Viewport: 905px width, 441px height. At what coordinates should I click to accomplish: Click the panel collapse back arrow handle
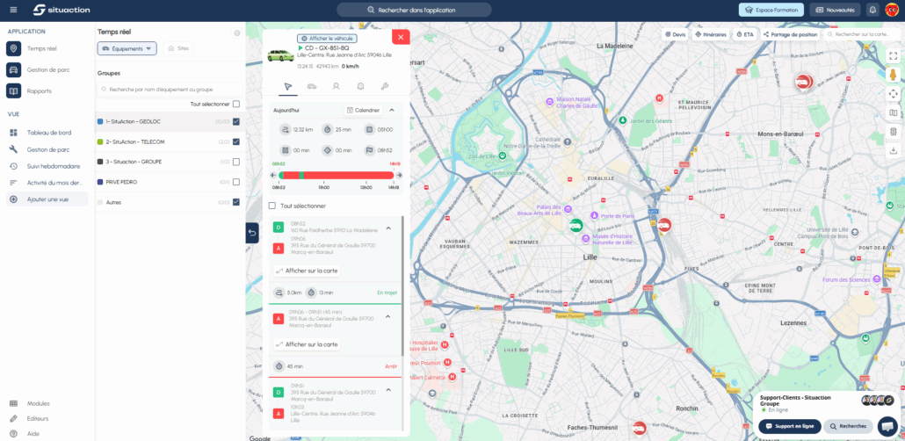pos(252,233)
